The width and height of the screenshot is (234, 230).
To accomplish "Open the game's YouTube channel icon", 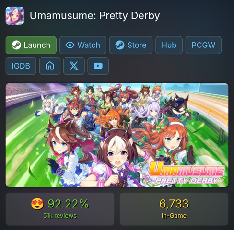I will (98, 66).
